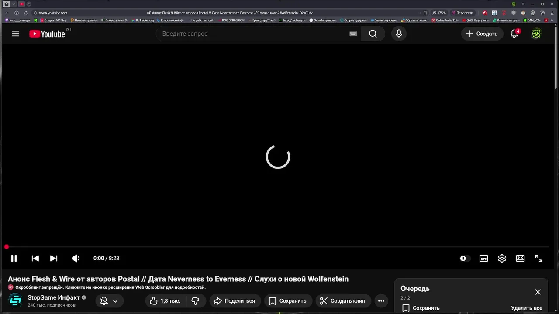Screen dimensions: 559x314
Task: Open more actions three-dot menu
Action: (381, 301)
